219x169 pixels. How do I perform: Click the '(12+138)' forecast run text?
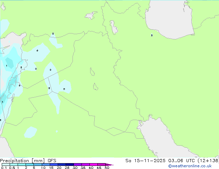[208, 161]
